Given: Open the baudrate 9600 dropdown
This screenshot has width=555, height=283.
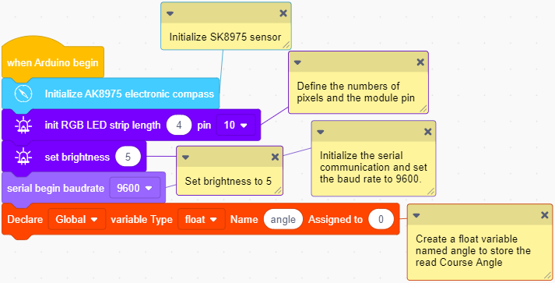Looking at the screenshot, I should click(135, 188).
